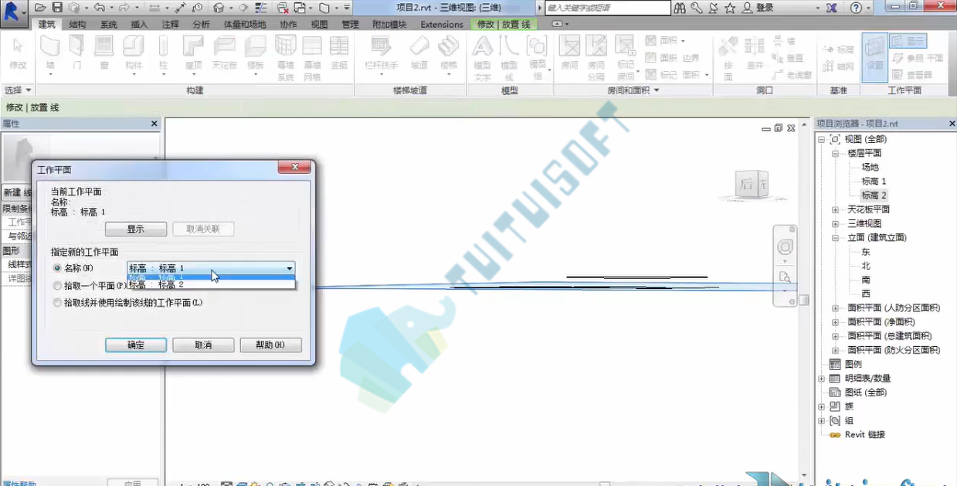The height and width of the screenshot is (486, 957).
Task: Click the 取消 button in work plane dialog
Action: [x=203, y=345]
